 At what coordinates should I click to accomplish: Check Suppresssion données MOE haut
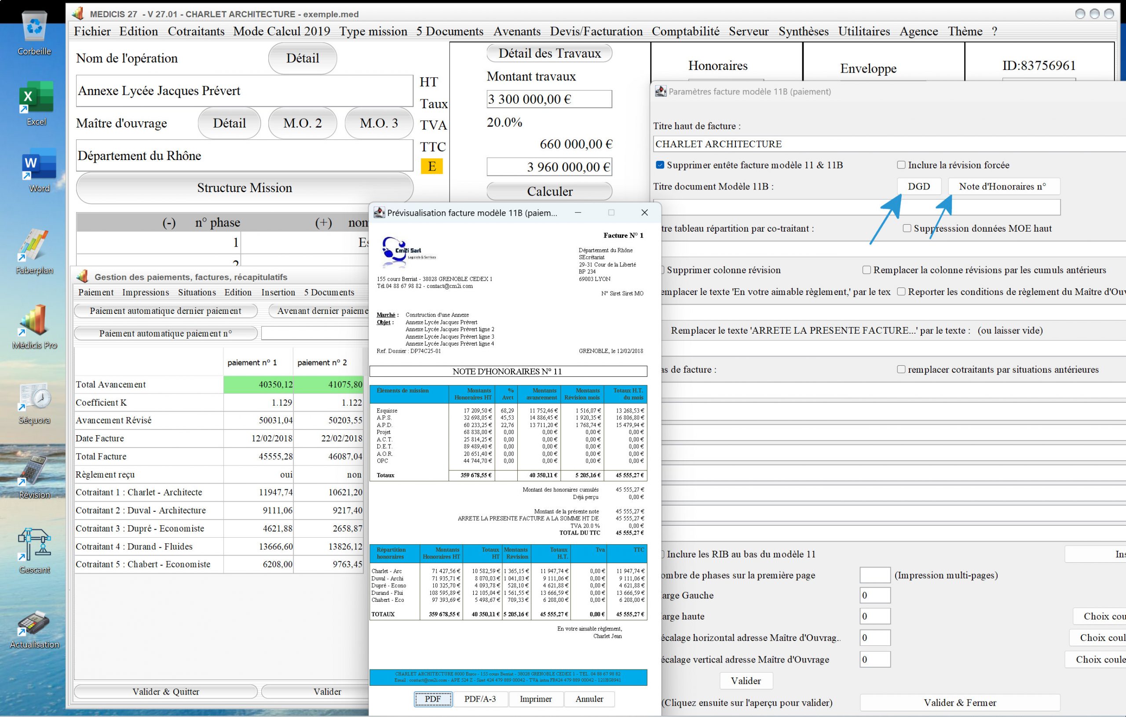point(907,228)
